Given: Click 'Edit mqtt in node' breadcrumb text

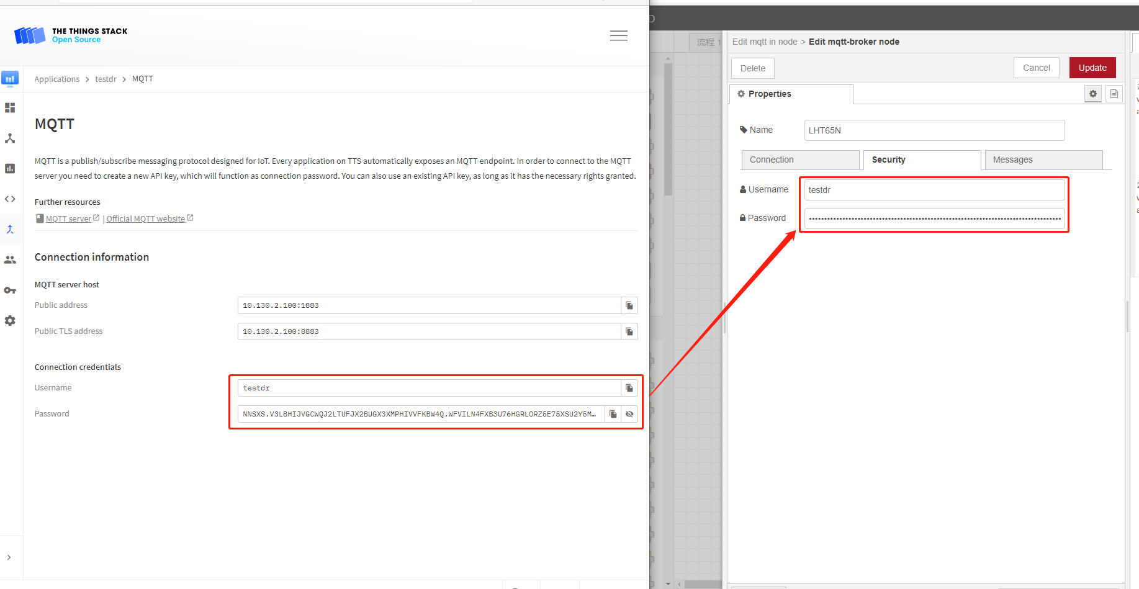Looking at the screenshot, I should pyautogui.click(x=765, y=42).
